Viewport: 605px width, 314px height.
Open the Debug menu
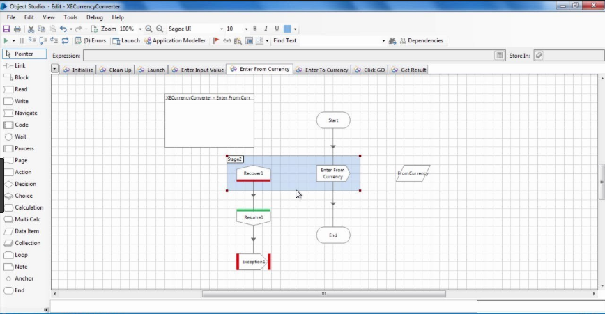point(95,17)
